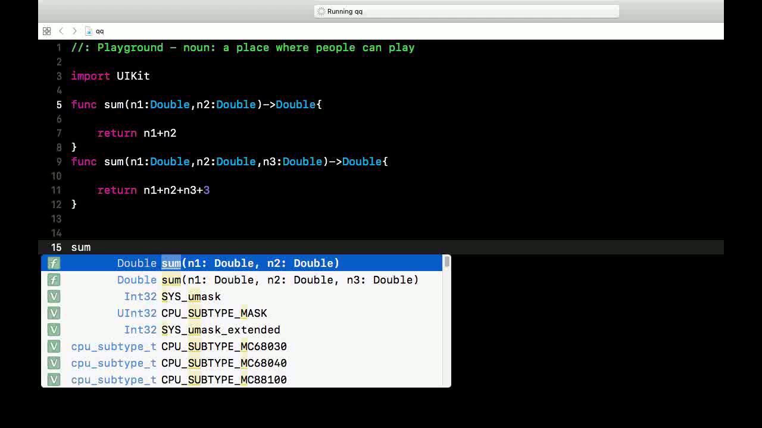Pick the CPU_SUBTYPE_MC88100 suggestion
Image resolution: width=762 pixels, height=428 pixels.
click(x=242, y=380)
